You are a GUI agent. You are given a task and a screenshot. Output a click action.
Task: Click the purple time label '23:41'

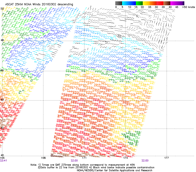point(3,161)
